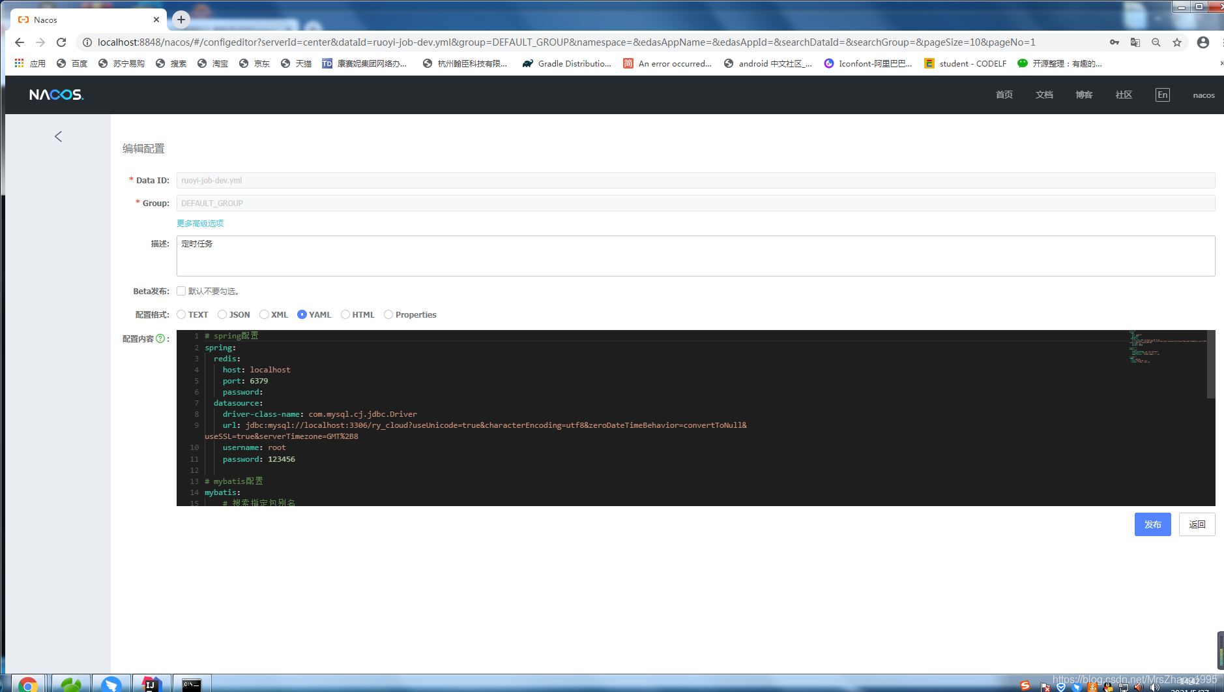
Task: Open the 康赛妮集团网络办... bookmark
Action: pyautogui.click(x=364, y=63)
